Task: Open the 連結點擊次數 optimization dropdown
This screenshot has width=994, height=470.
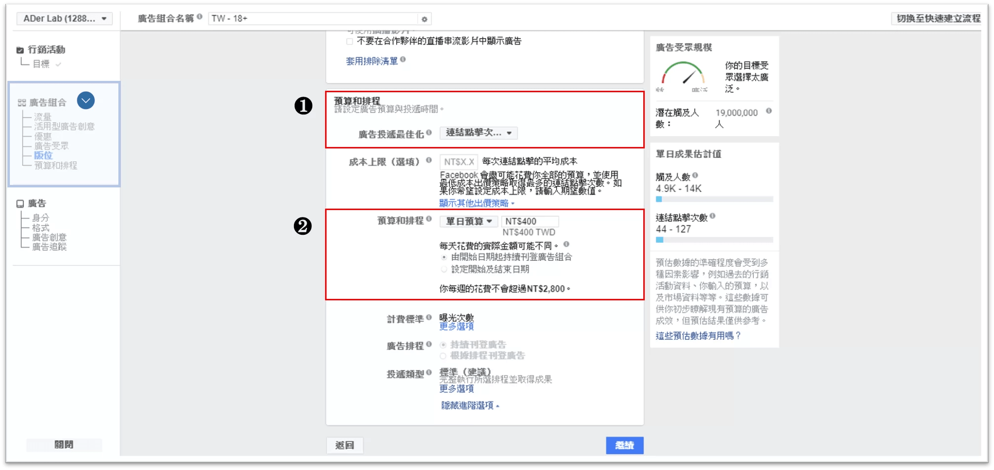Action: point(478,133)
